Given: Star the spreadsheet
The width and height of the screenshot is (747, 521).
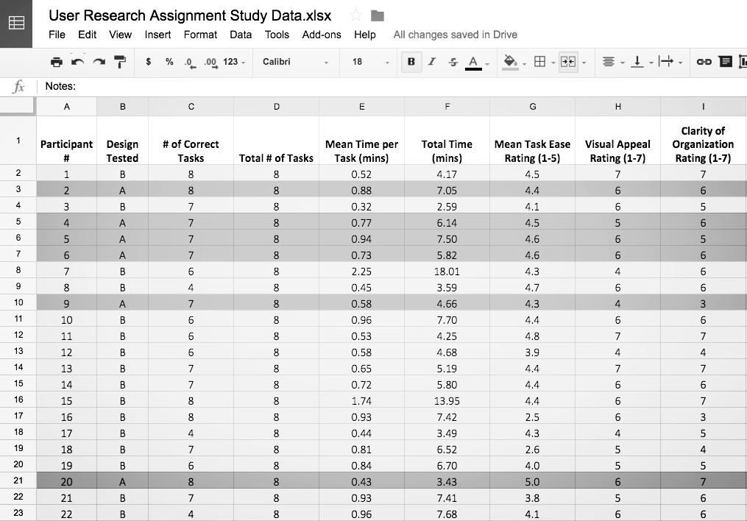Looking at the screenshot, I should [x=355, y=14].
